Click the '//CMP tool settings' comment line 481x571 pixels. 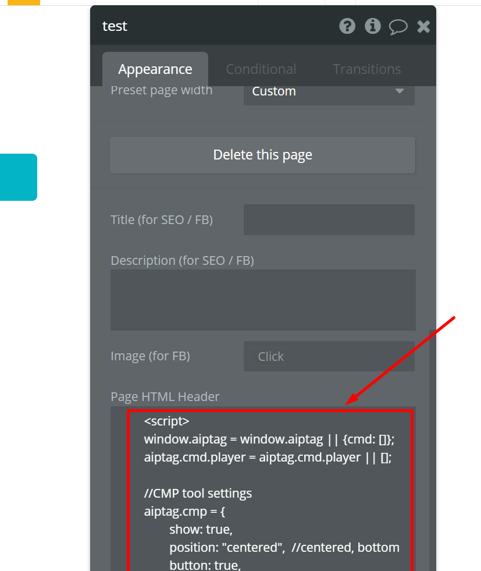(198, 494)
